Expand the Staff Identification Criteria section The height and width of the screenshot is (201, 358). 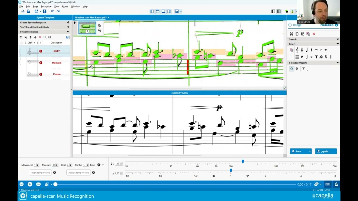45,27
